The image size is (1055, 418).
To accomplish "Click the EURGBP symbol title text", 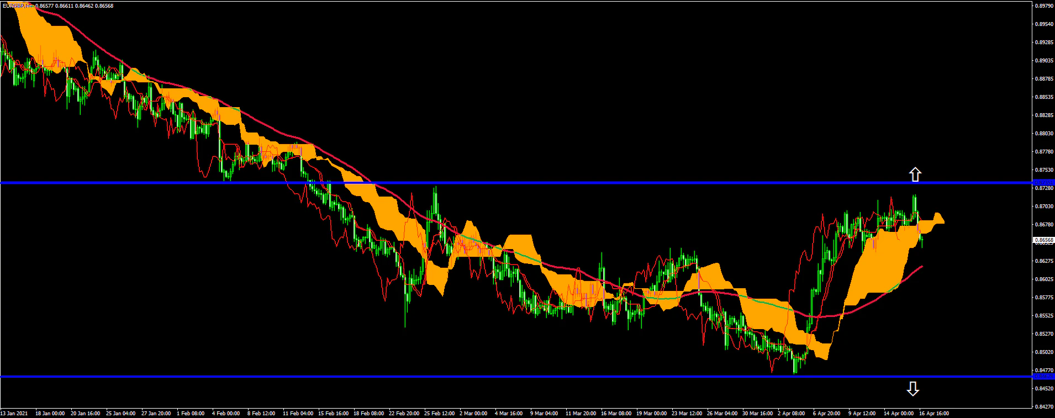I will click(17, 6).
